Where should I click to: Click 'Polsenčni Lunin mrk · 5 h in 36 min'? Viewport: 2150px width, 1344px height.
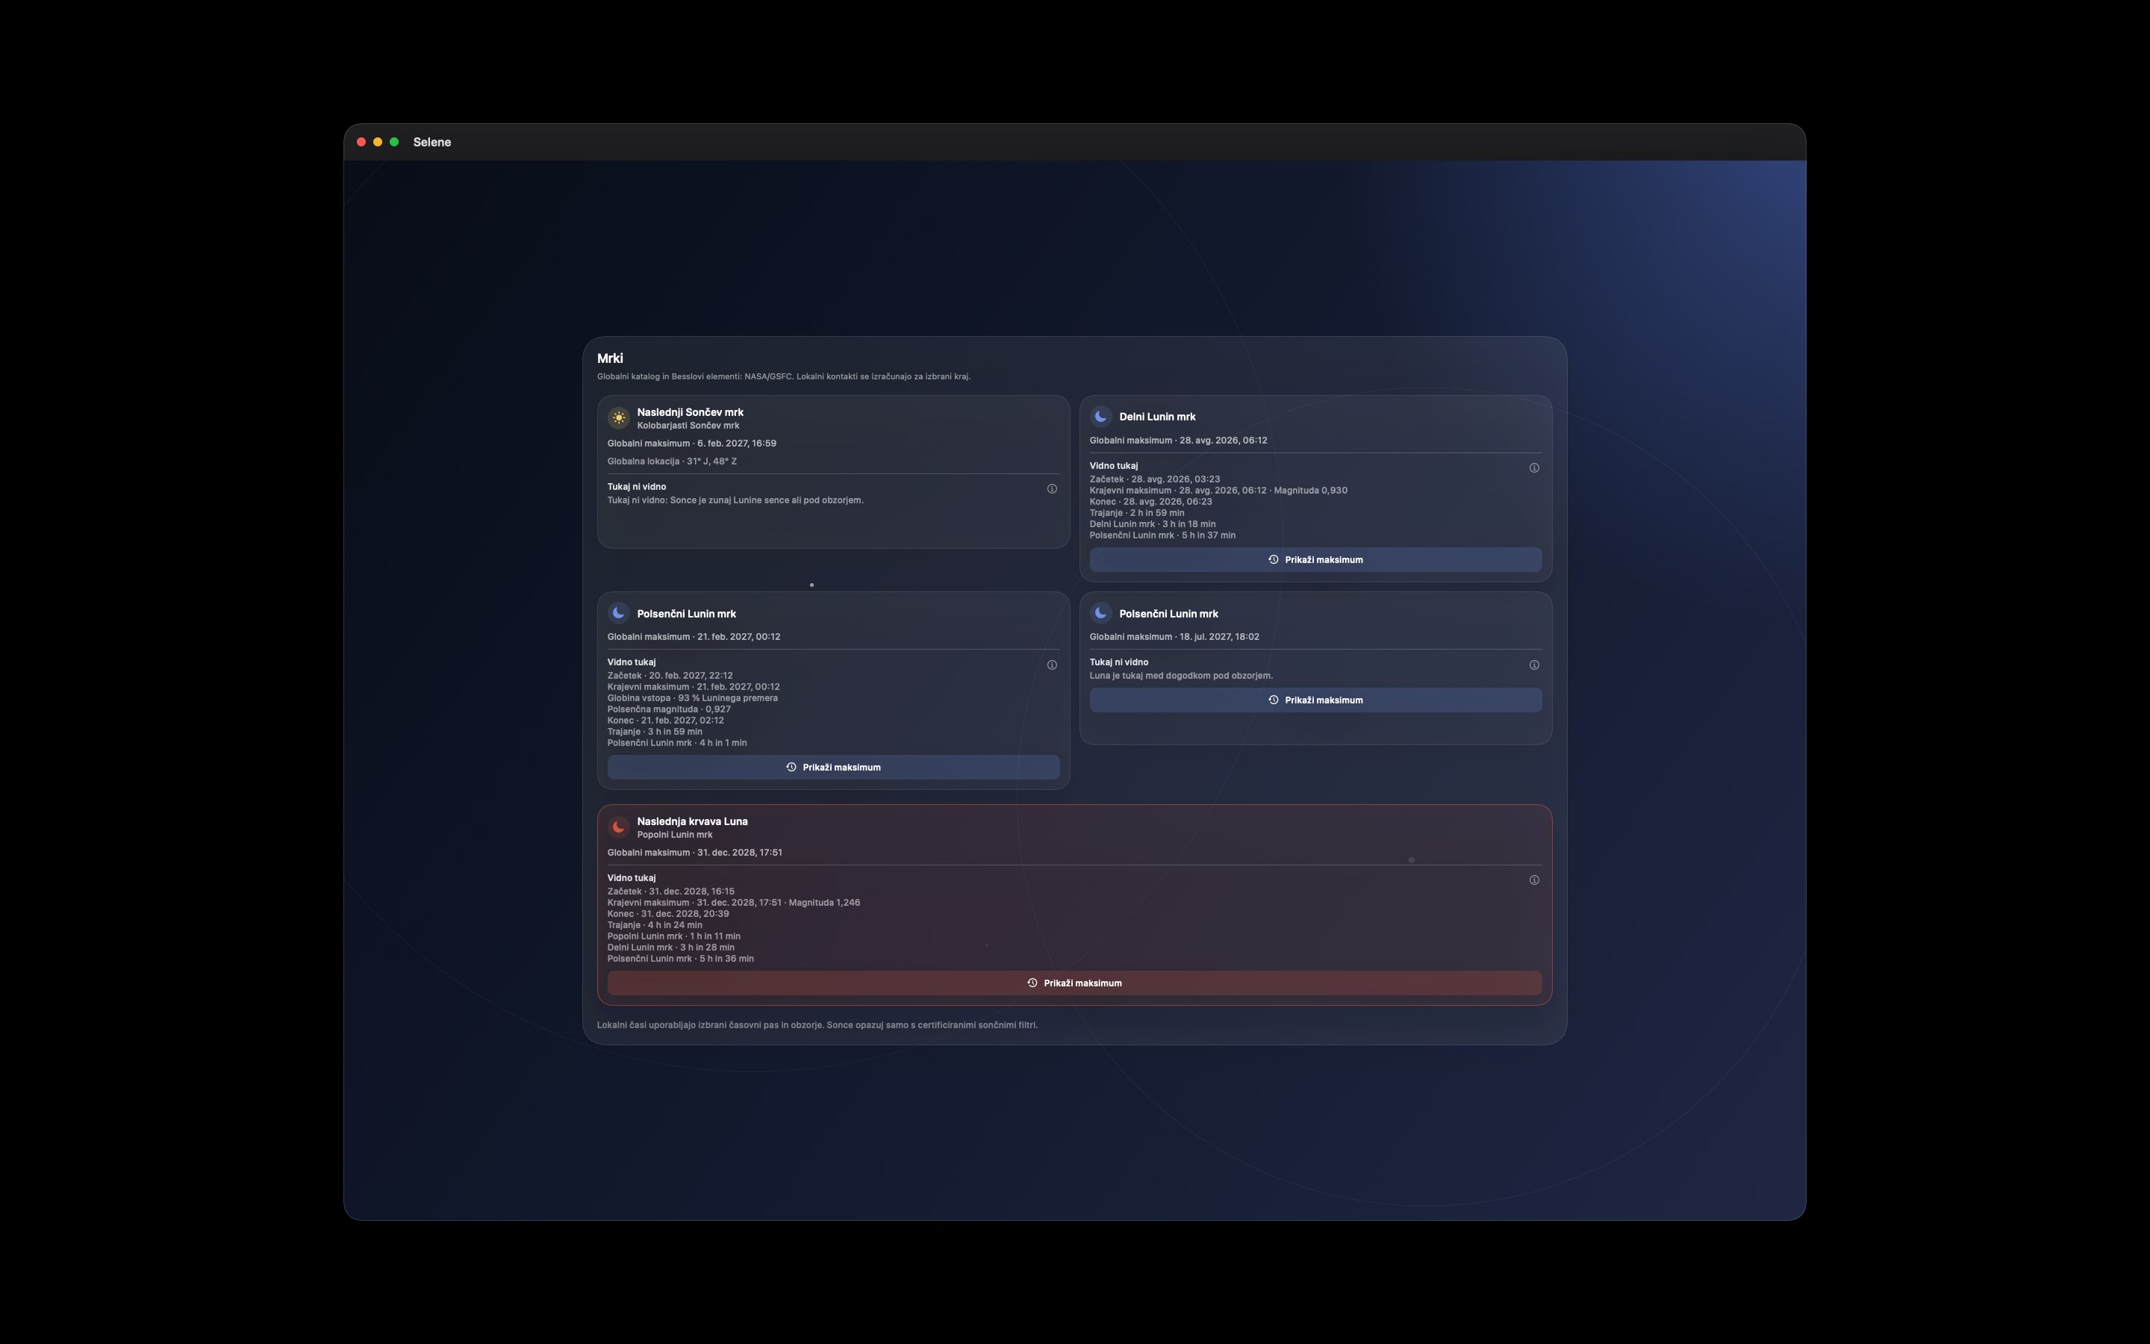(x=682, y=959)
